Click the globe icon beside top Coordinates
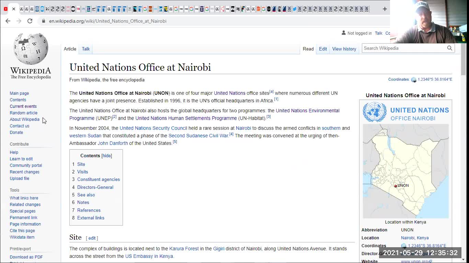 (x=414, y=80)
